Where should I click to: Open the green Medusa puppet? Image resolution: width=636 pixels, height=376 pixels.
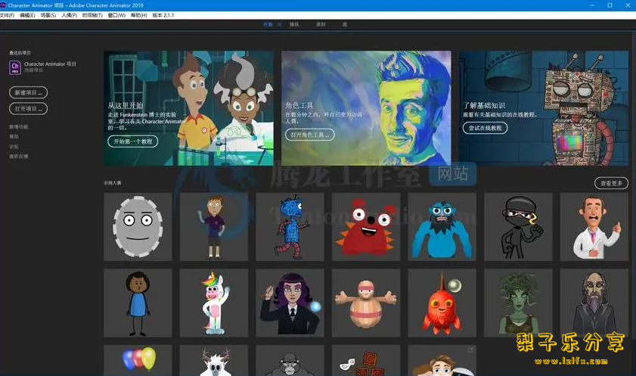[518, 303]
